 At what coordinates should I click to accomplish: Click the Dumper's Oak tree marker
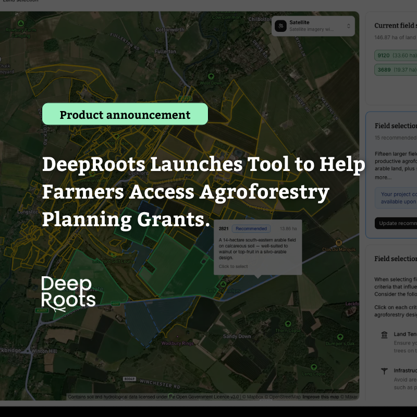point(340,337)
